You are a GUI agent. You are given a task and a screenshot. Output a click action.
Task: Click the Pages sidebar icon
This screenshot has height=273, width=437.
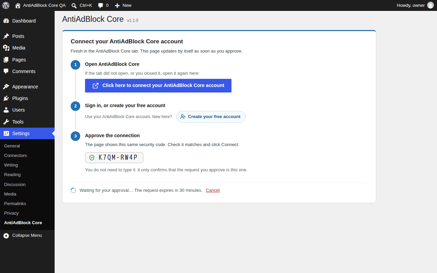point(6,60)
